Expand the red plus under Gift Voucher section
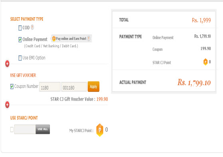Screen dimensions: 223x157 [x=7, y=105]
